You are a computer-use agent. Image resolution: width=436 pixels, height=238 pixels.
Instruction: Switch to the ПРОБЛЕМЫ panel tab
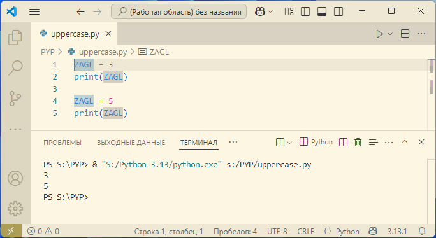[62, 143]
